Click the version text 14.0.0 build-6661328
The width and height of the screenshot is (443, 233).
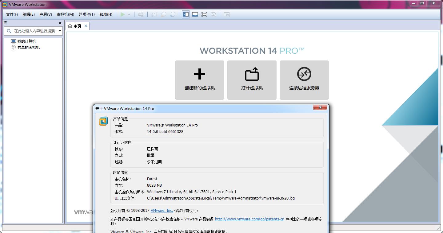[165, 132]
